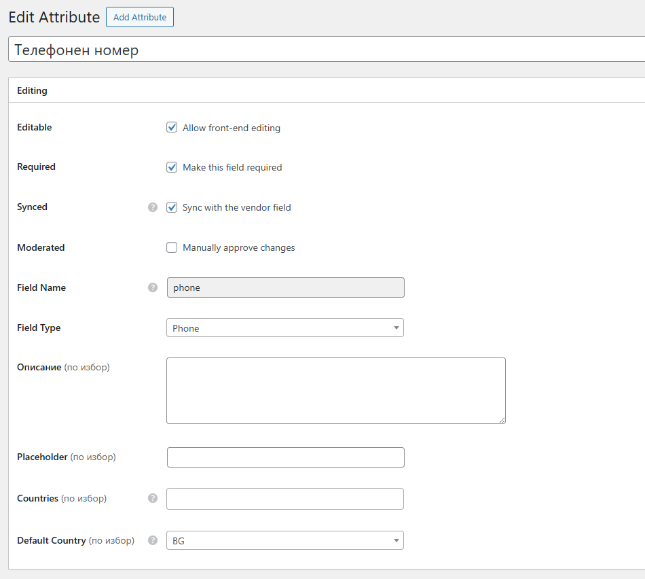Click the disabled Field Name input phone
Image resolution: width=645 pixels, height=579 pixels.
click(x=285, y=287)
